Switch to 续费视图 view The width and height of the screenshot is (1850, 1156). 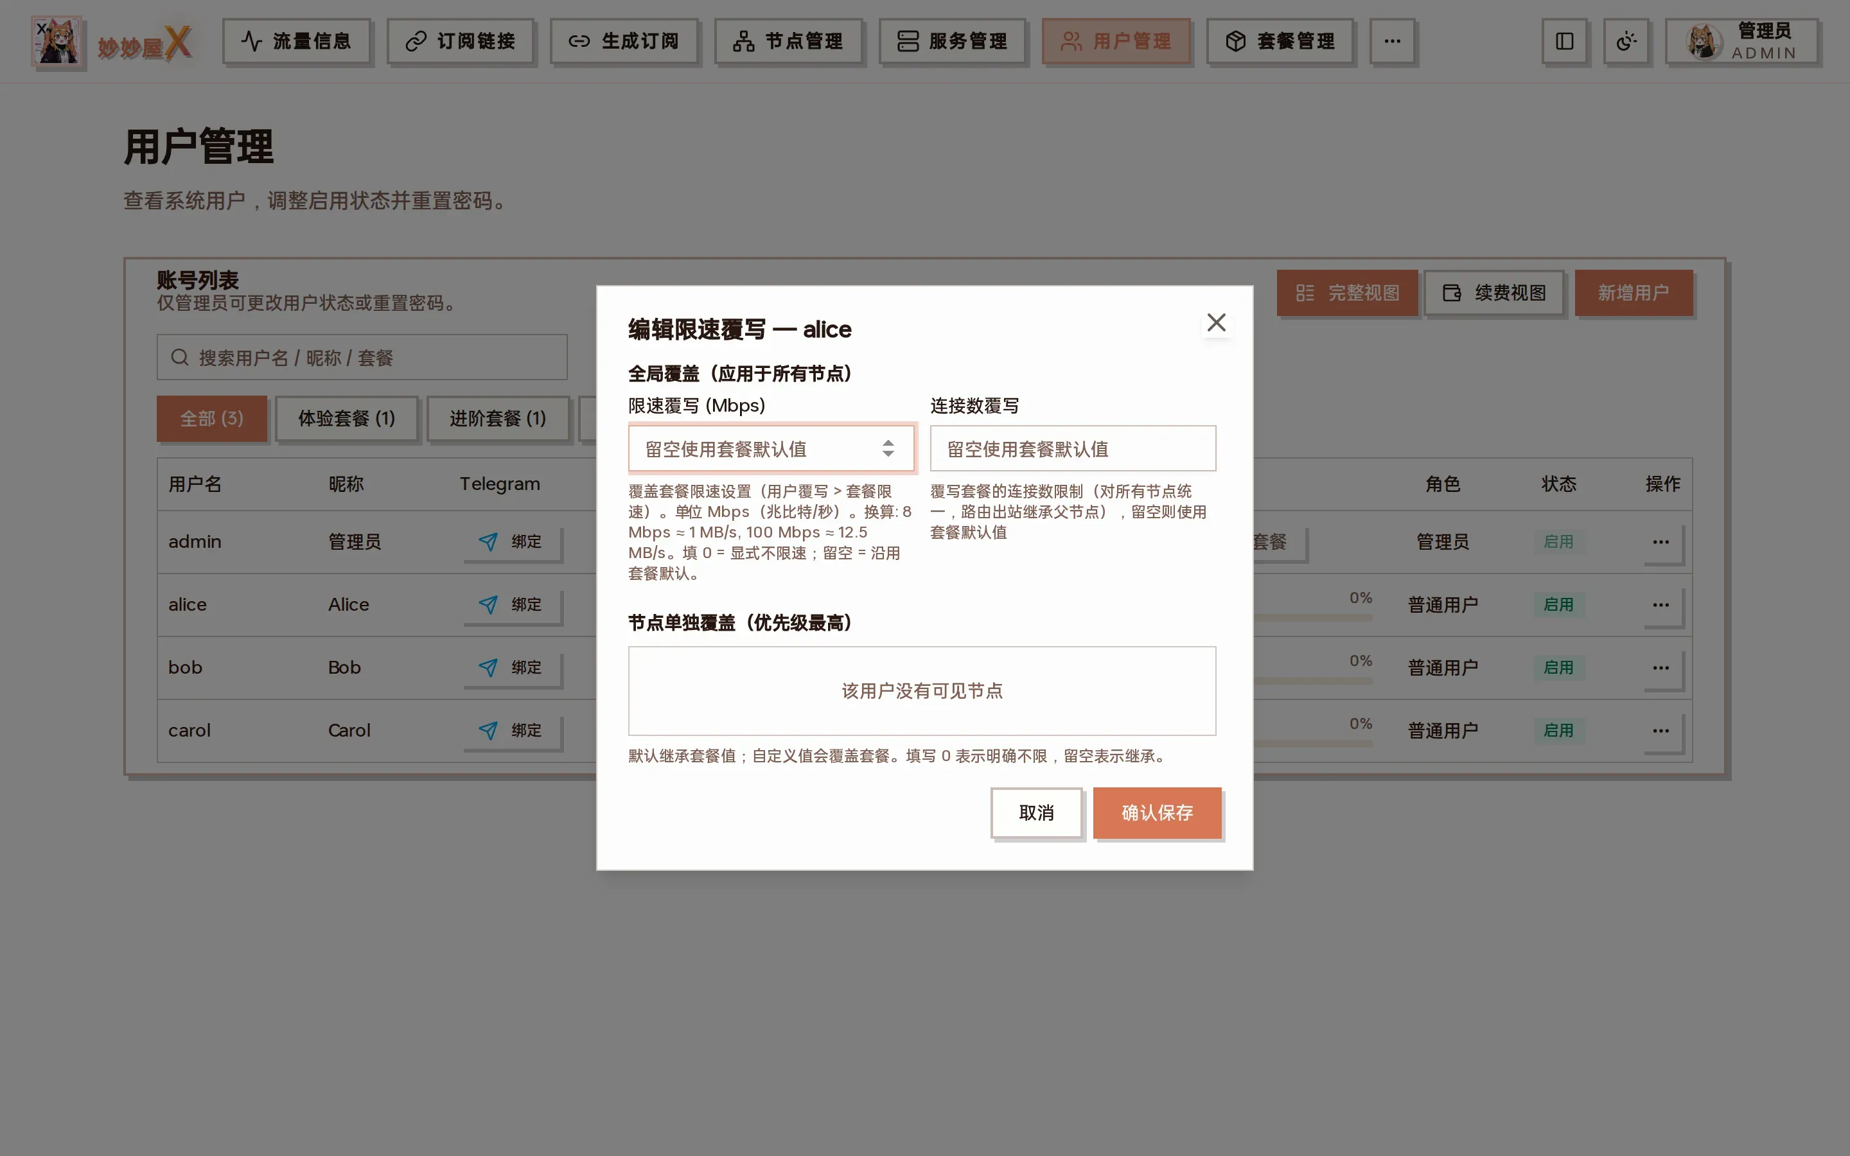[x=1493, y=293]
